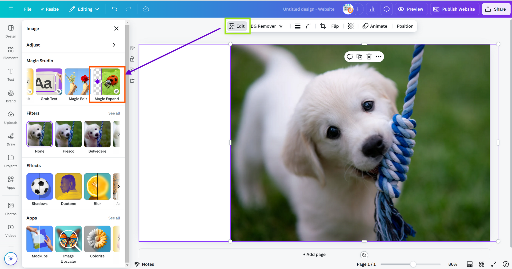The height and width of the screenshot is (269, 512).
Task: Open the File menu
Action: [x=28, y=9]
